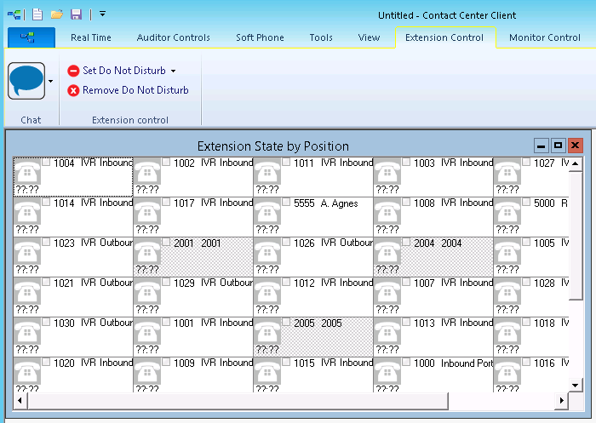Viewport: 596px width, 423px height.
Task: Tick the checkbox for extension 2004
Action: tap(406, 242)
